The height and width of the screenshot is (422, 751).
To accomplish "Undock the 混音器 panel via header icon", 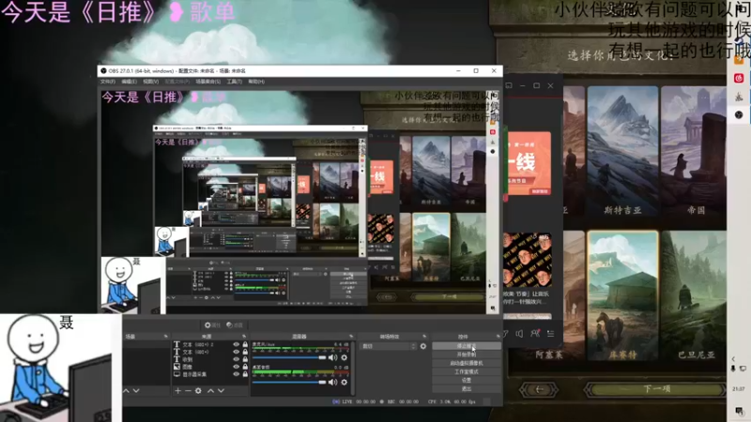I will point(351,337).
